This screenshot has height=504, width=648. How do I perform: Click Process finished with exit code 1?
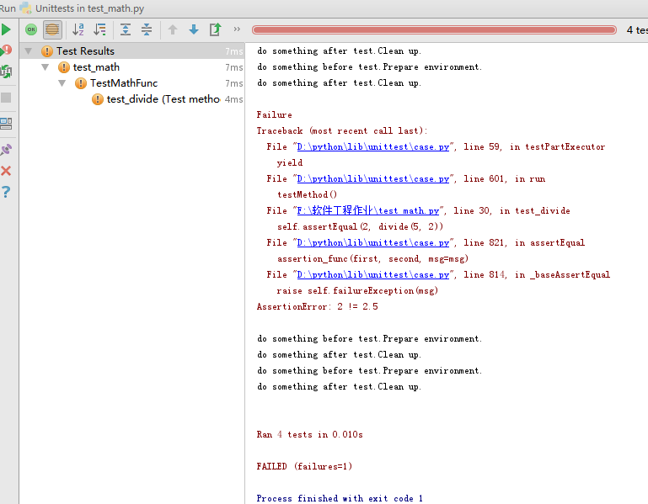tap(340, 498)
